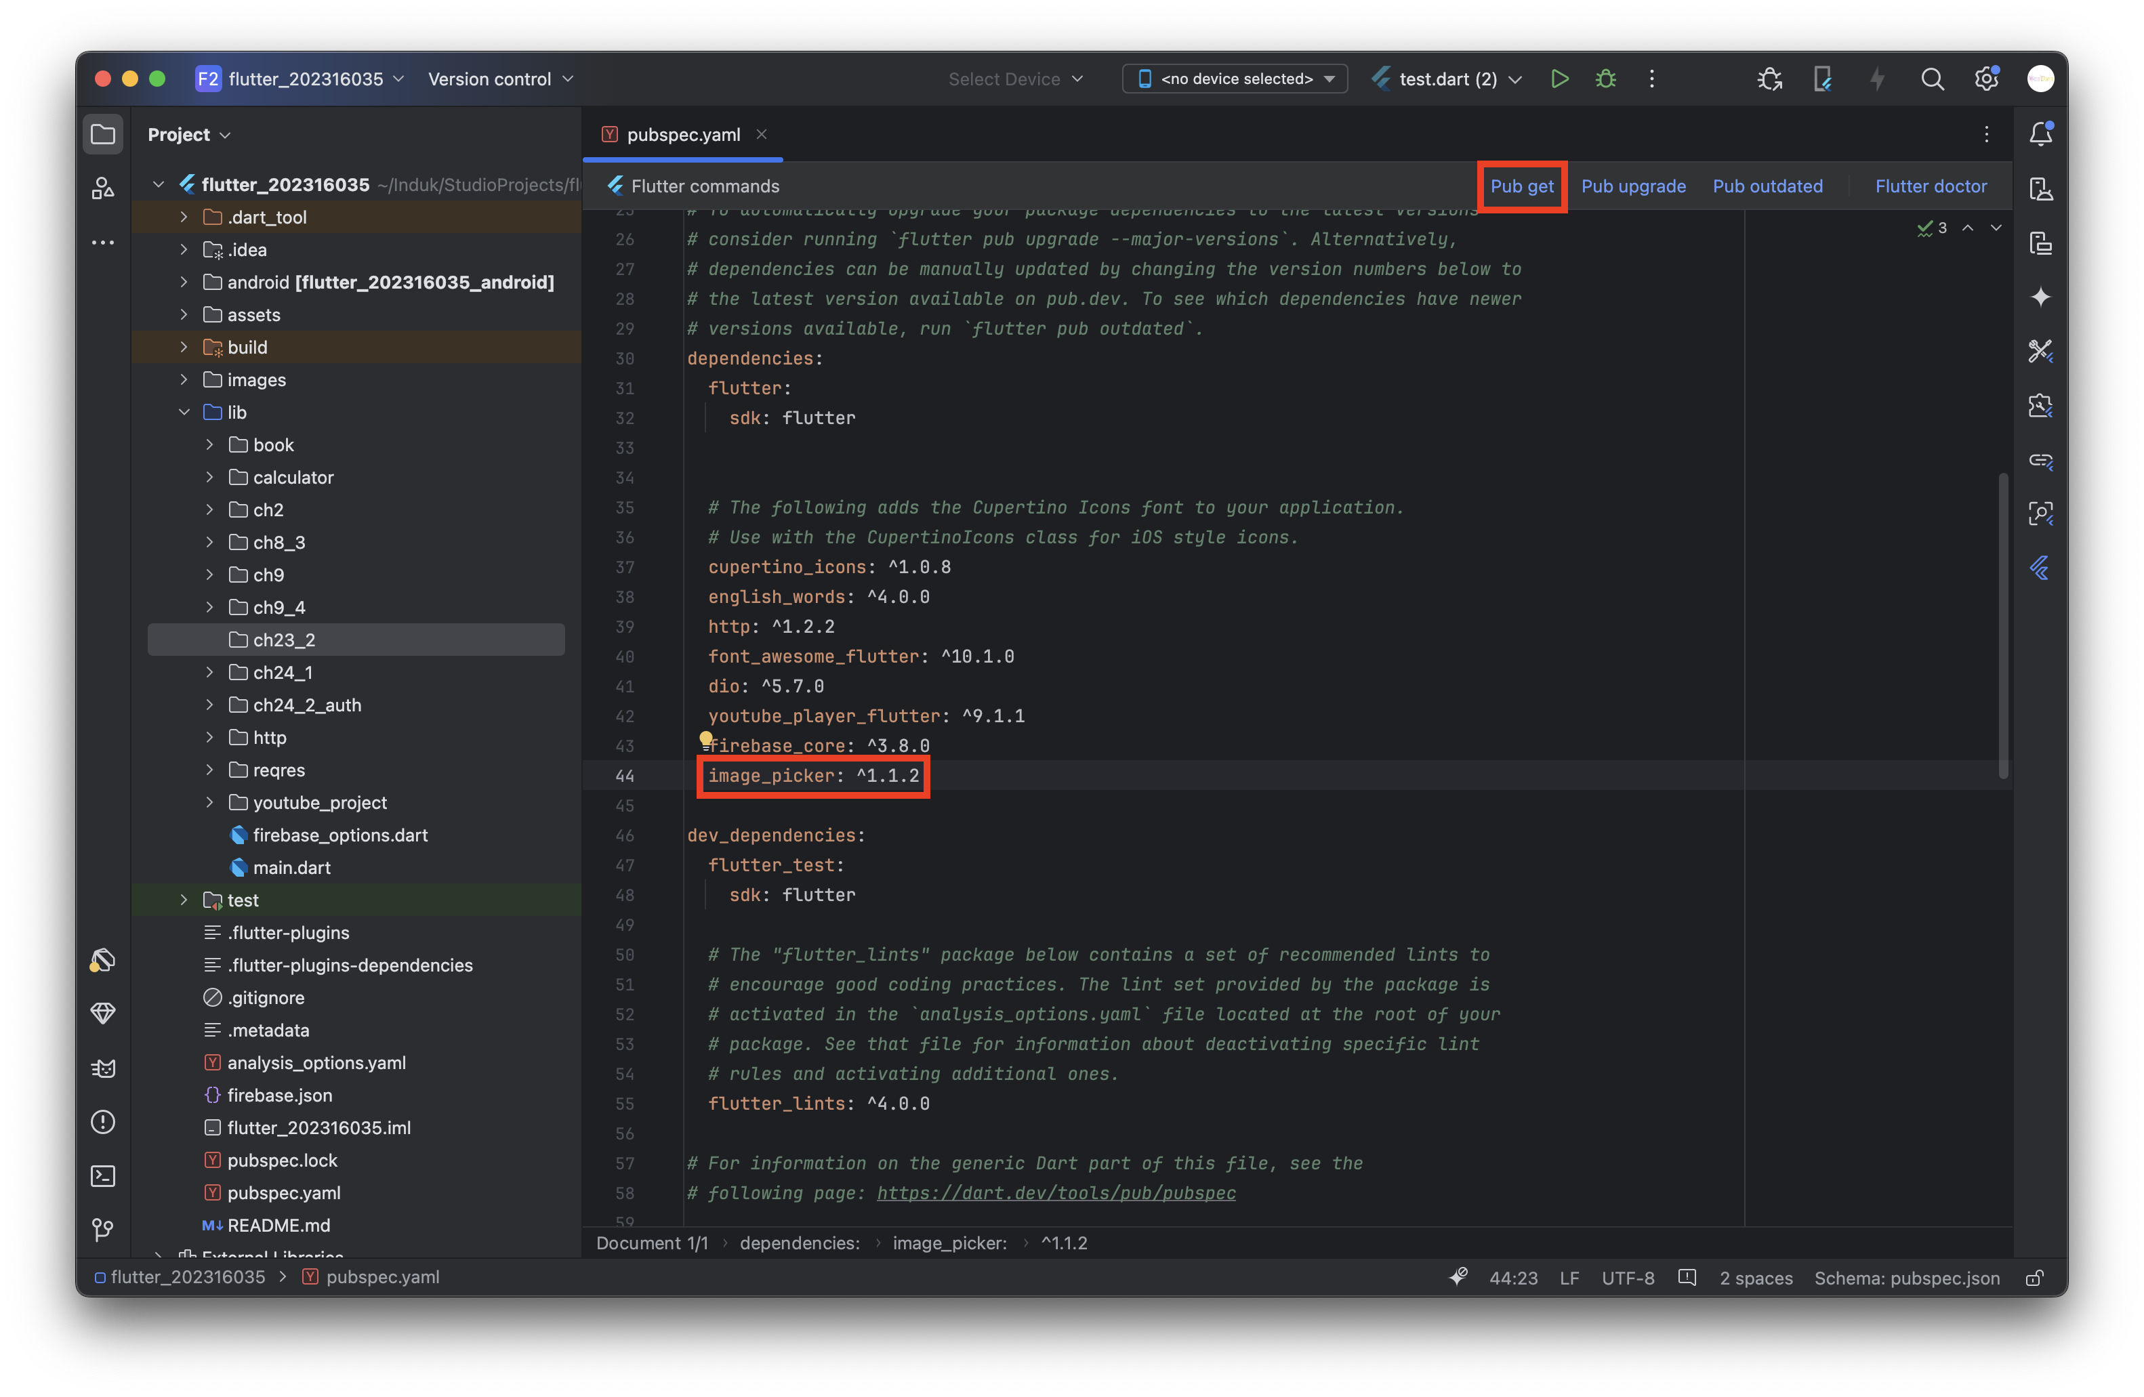Click the Run green play icon
The height and width of the screenshot is (1397, 2144).
point(1559,79)
